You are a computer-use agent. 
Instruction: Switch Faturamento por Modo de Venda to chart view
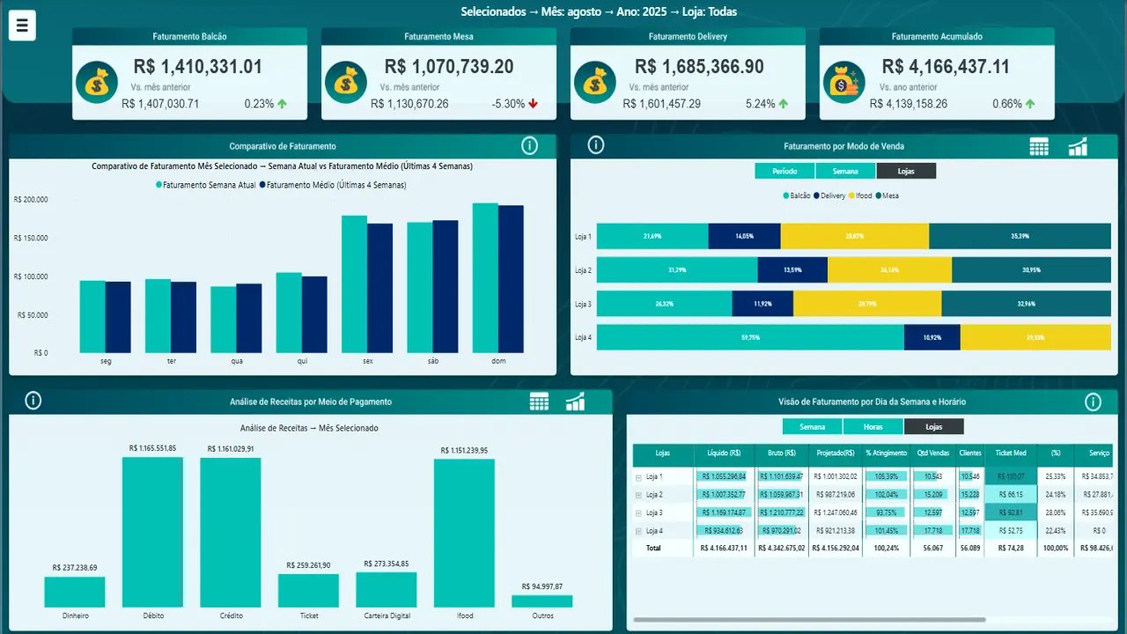tap(1077, 146)
